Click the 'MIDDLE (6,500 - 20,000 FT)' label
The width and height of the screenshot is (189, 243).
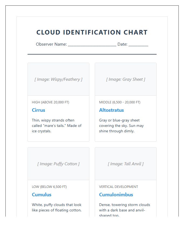[x=120, y=102]
